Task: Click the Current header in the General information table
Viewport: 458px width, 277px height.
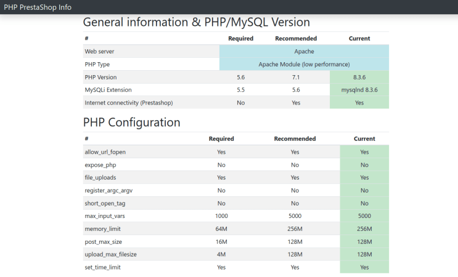Action: [359, 38]
